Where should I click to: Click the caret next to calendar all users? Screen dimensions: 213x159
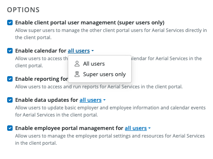(x=93, y=51)
